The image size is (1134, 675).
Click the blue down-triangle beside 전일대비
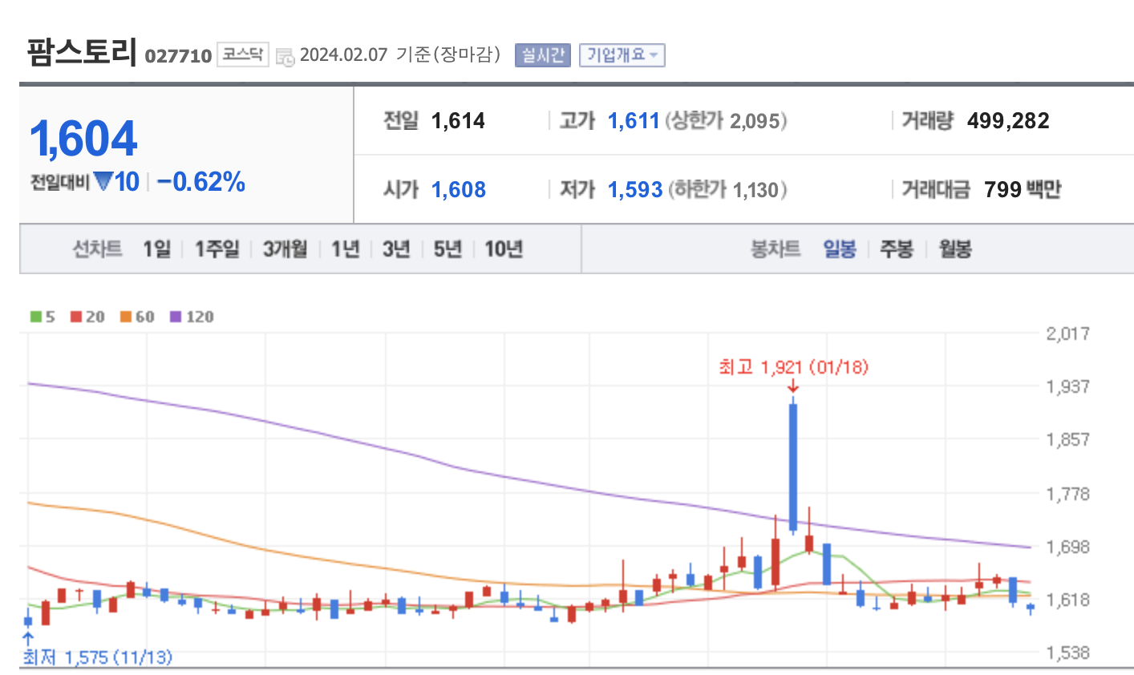coord(103,182)
